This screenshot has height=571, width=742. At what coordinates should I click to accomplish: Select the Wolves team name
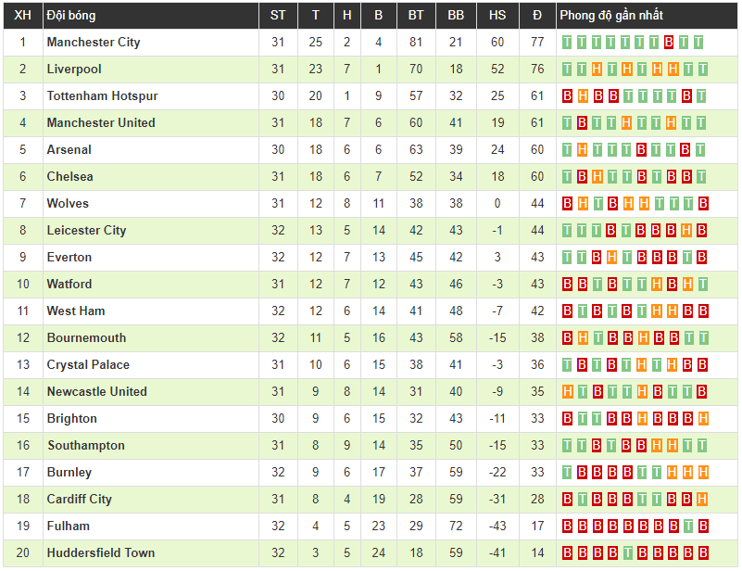point(68,204)
